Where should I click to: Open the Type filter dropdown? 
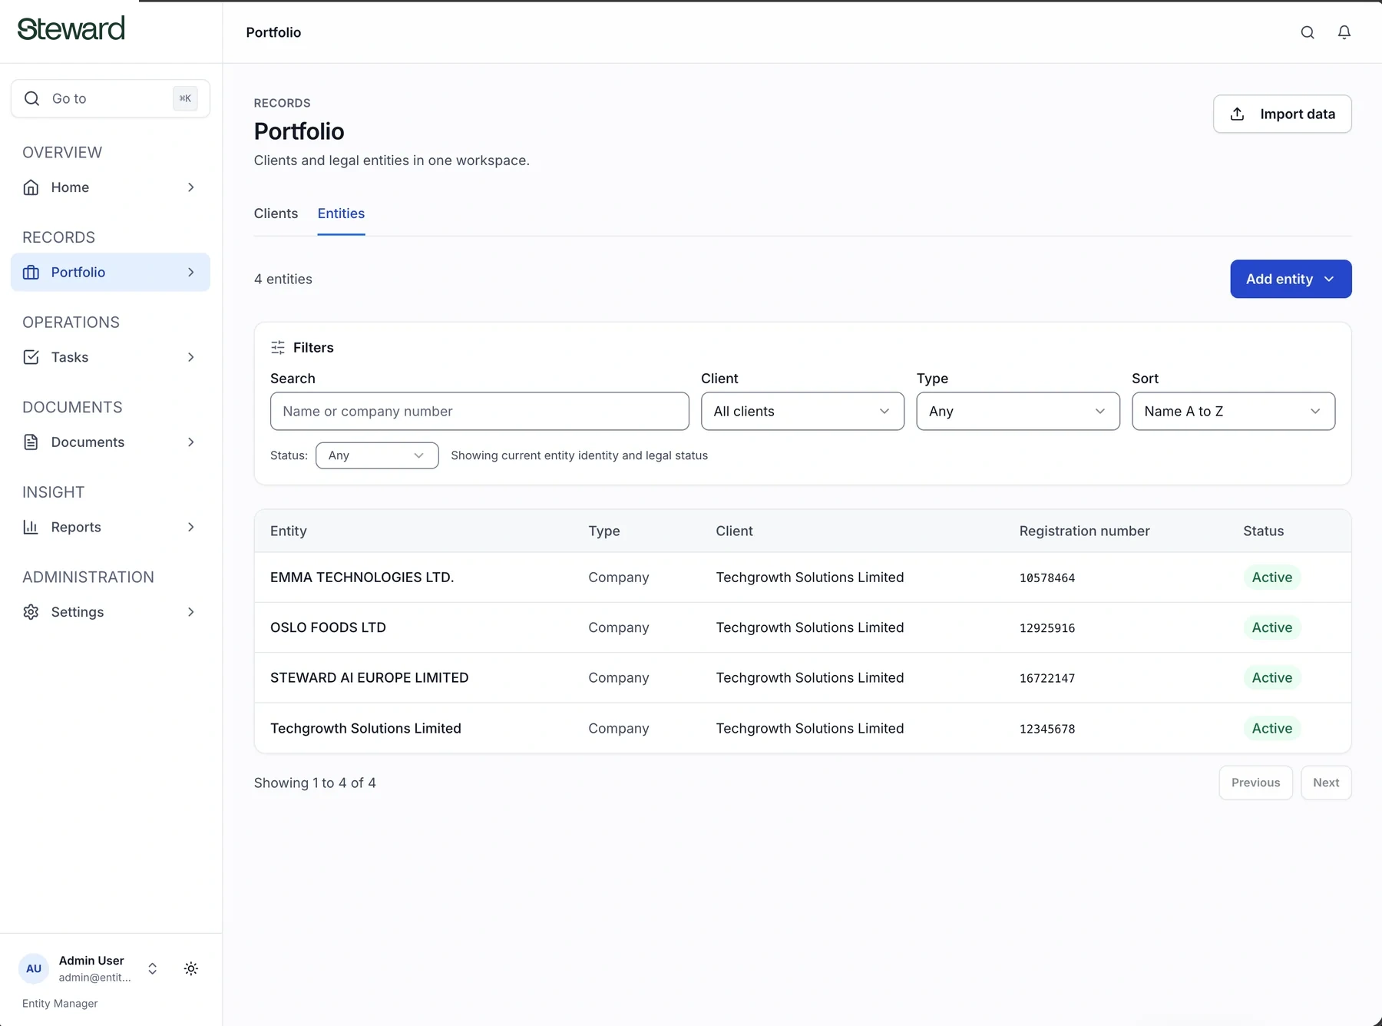pos(1018,412)
